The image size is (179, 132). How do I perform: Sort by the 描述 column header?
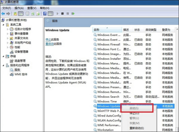pyautogui.click(x=127, y=30)
